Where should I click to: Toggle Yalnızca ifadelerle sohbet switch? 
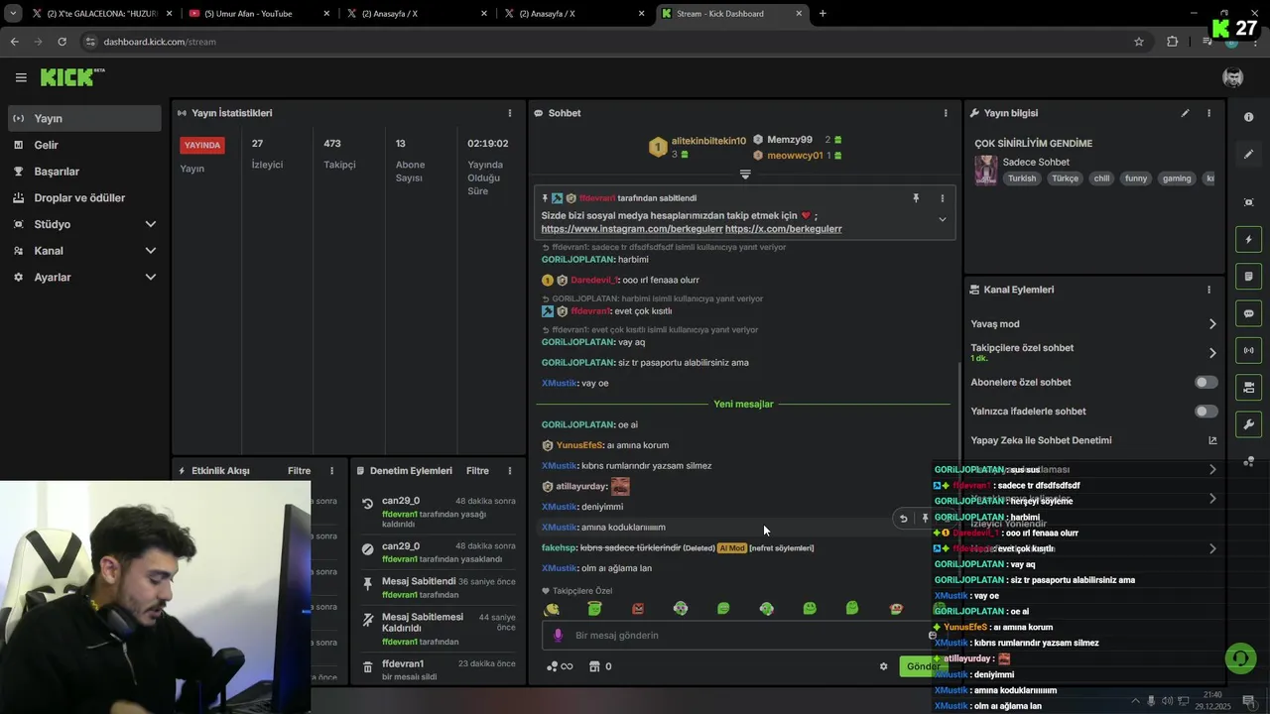tap(1206, 411)
